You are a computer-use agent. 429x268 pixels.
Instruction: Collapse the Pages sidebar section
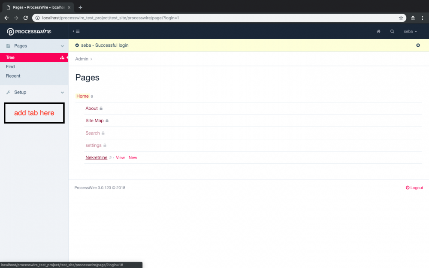[x=61, y=45]
